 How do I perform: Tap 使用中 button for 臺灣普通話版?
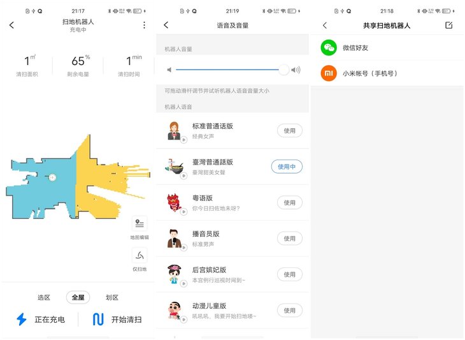click(x=287, y=166)
